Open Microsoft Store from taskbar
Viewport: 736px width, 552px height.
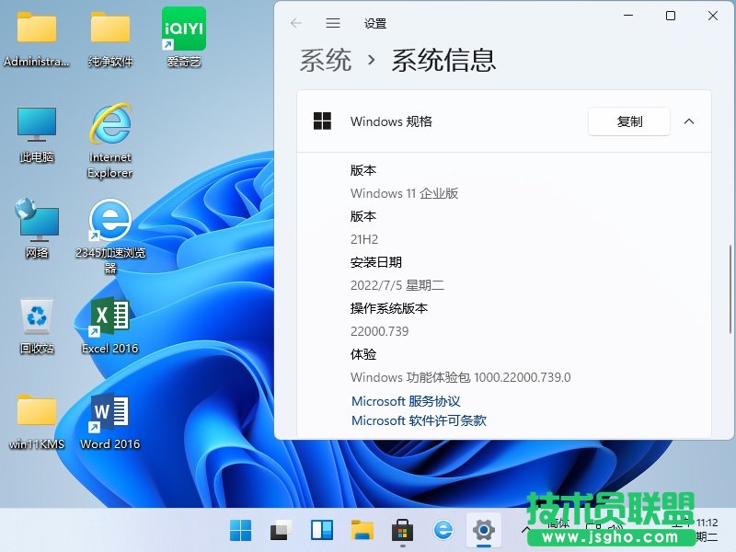click(402, 530)
